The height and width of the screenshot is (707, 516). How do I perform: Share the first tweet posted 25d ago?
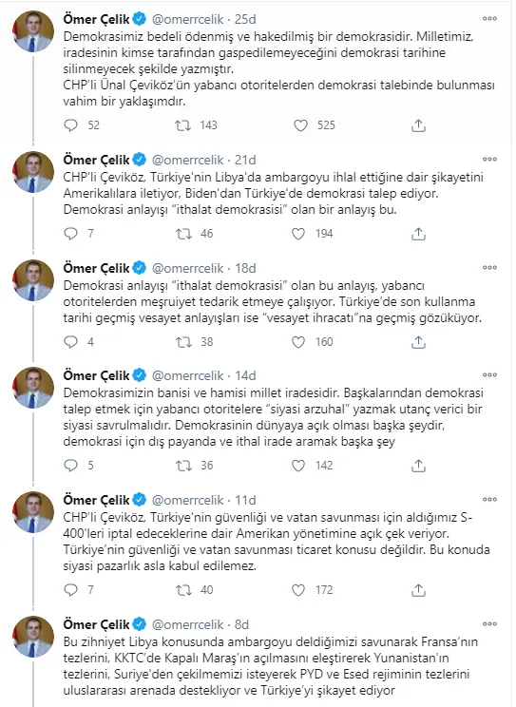click(x=418, y=125)
